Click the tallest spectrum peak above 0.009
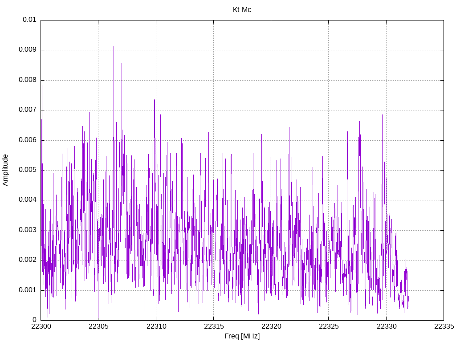 coord(114,47)
